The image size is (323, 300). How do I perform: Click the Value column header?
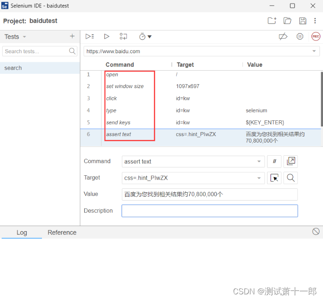[x=255, y=65]
